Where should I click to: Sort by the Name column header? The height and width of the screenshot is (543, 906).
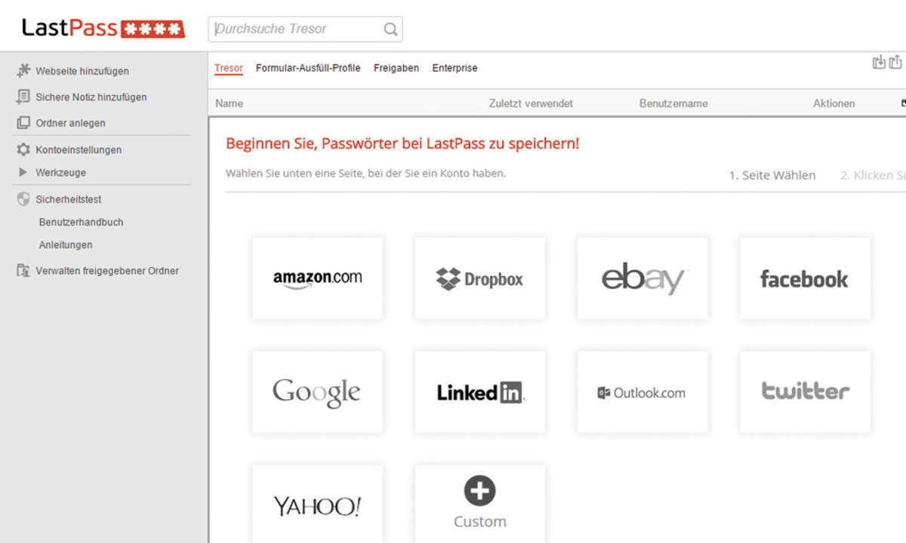[x=229, y=103]
